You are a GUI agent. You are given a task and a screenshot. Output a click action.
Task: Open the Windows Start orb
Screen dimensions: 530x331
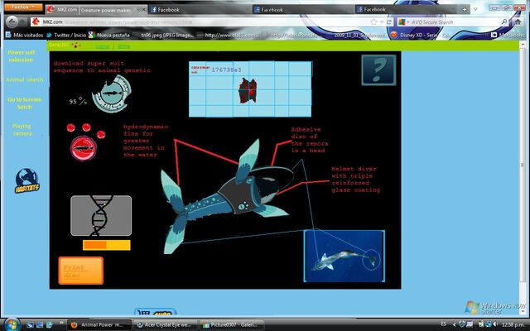tap(12, 324)
